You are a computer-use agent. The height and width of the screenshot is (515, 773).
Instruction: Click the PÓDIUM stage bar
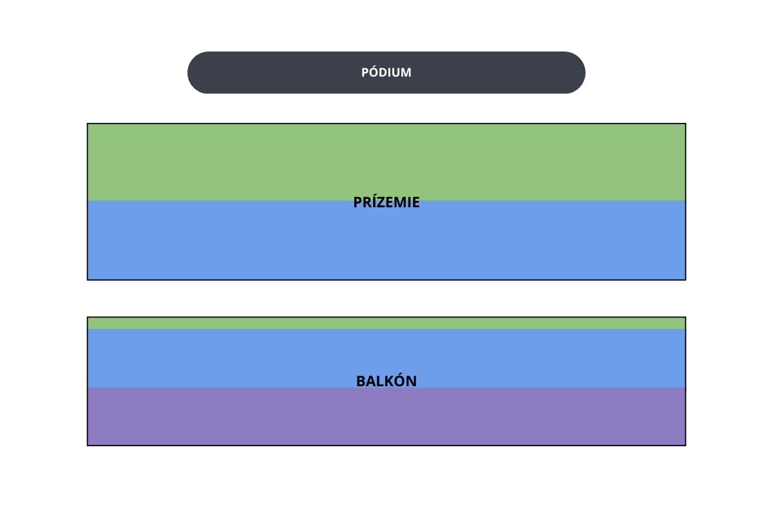[386, 73]
